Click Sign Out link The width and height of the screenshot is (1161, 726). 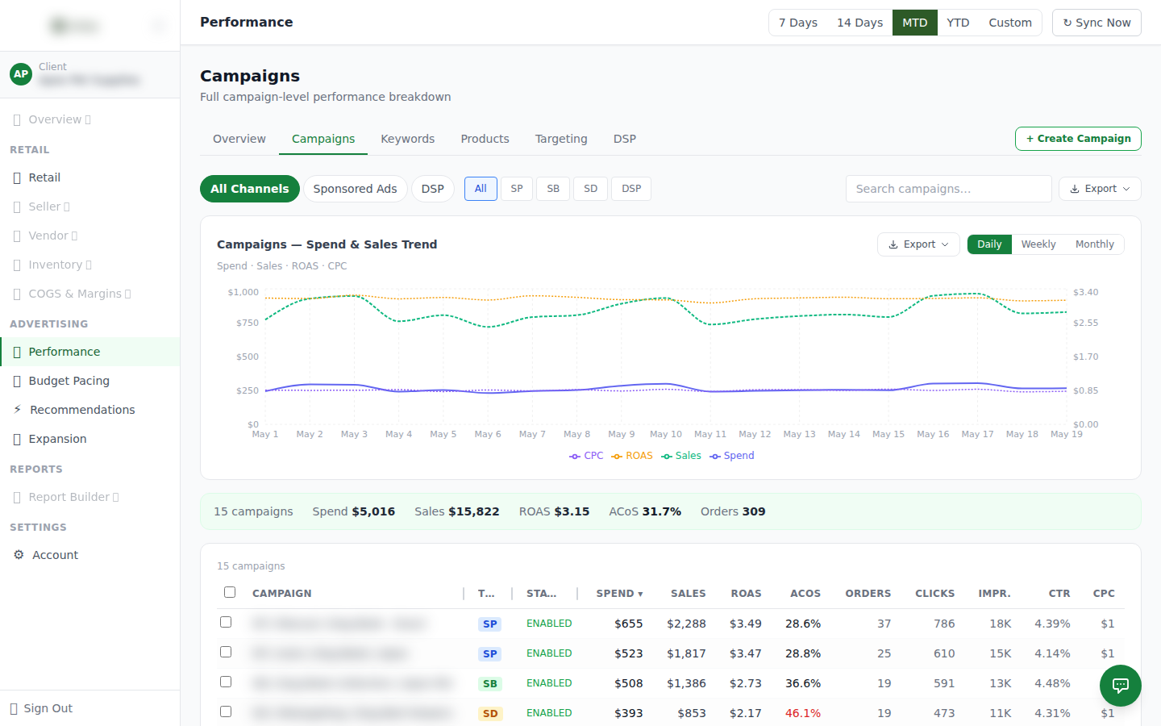tap(48, 708)
